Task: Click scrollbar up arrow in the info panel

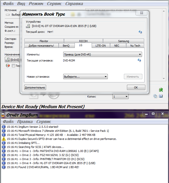Action: point(164,11)
